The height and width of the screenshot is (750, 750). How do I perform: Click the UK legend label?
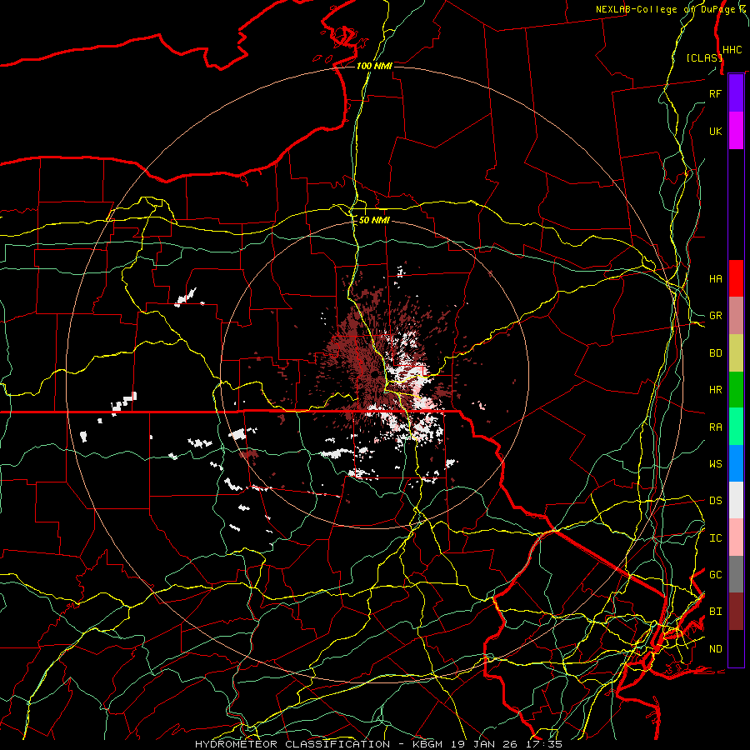tap(715, 132)
